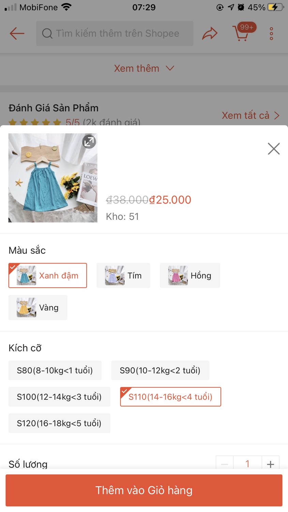Viewport: 288px width, 512px height.
Task: Close the variant selection panel
Action: 273,148
